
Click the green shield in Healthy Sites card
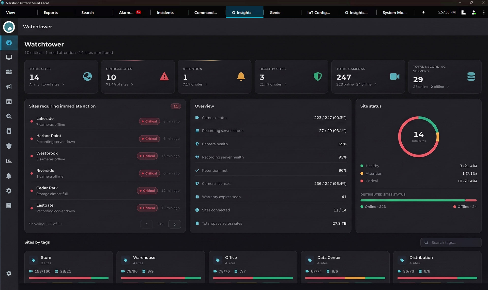(318, 77)
